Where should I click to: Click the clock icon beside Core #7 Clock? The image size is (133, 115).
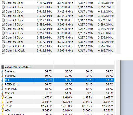click(x=3, y=33)
